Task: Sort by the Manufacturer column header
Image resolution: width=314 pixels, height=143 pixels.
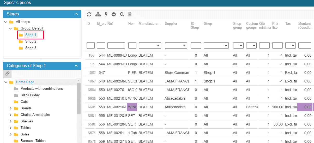Action: 149,24
